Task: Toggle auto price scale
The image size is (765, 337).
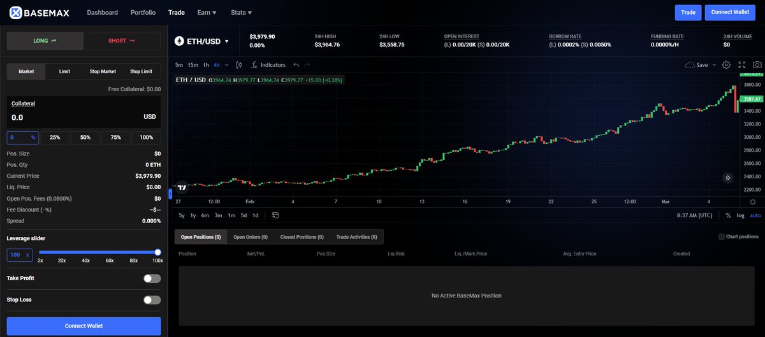Action: pyautogui.click(x=755, y=215)
